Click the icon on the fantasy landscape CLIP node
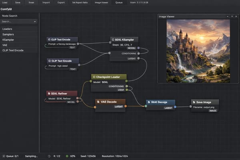 (49, 40)
